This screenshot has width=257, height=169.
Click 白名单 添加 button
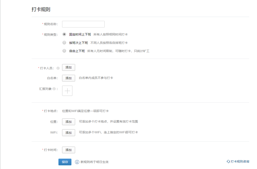coord(68,78)
